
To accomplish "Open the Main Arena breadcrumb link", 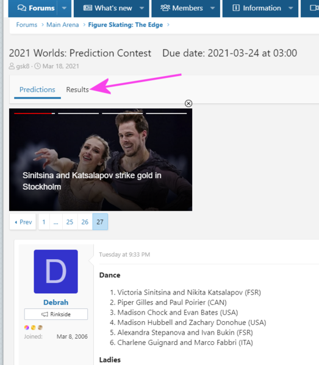I will point(63,25).
